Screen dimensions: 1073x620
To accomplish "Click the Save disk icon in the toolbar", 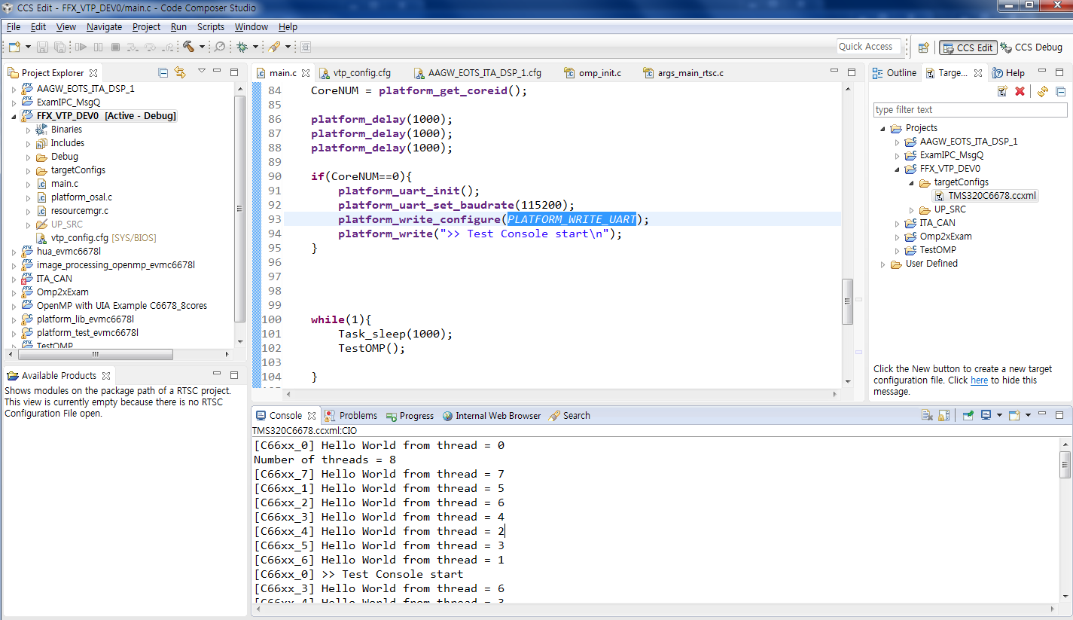I will point(42,47).
